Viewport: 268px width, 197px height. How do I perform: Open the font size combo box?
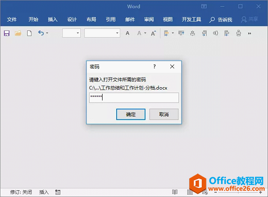pos(72,33)
